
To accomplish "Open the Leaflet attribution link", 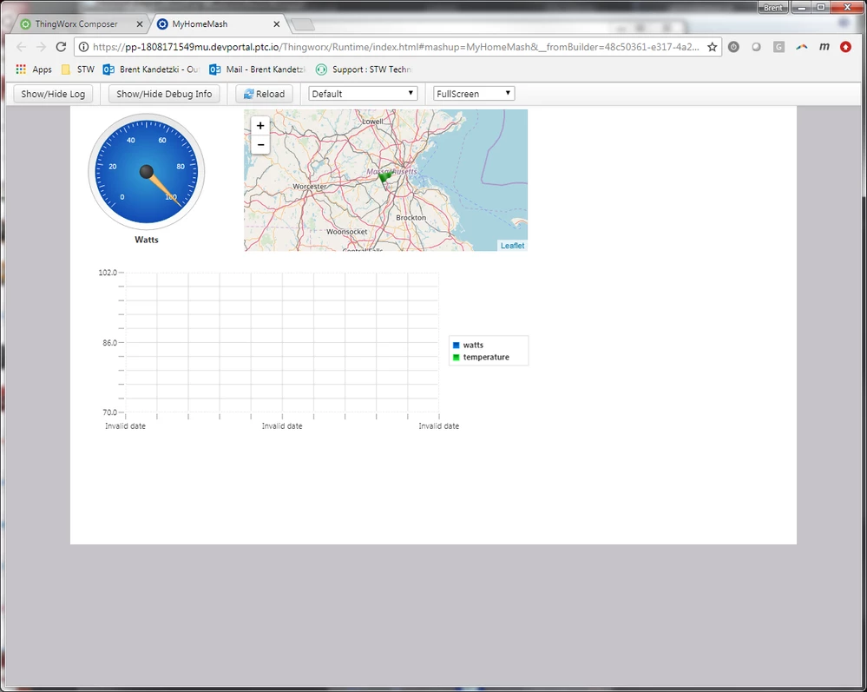I will click(x=513, y=246).
